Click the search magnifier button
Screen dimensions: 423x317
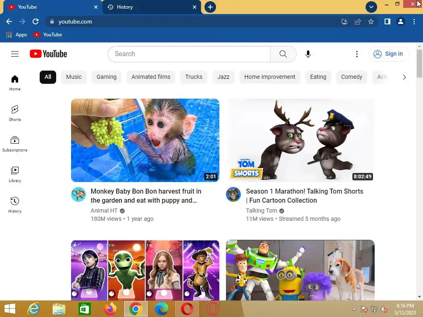(283, 54)
